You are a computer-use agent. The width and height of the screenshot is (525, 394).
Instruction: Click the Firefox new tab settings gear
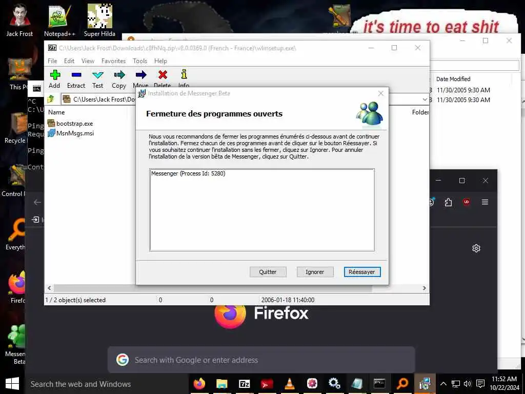pos(476,248)
